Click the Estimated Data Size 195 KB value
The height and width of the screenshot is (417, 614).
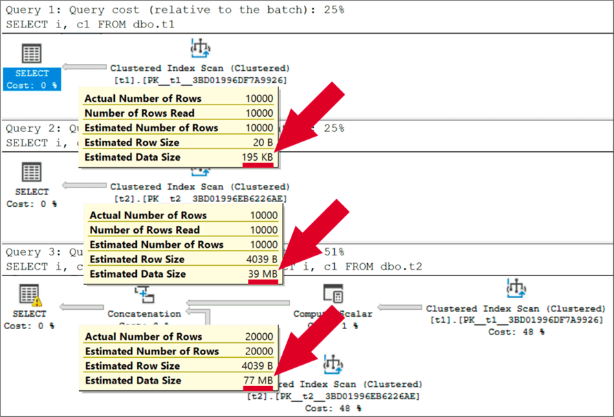pyautogui.click(x=258, y=157)
